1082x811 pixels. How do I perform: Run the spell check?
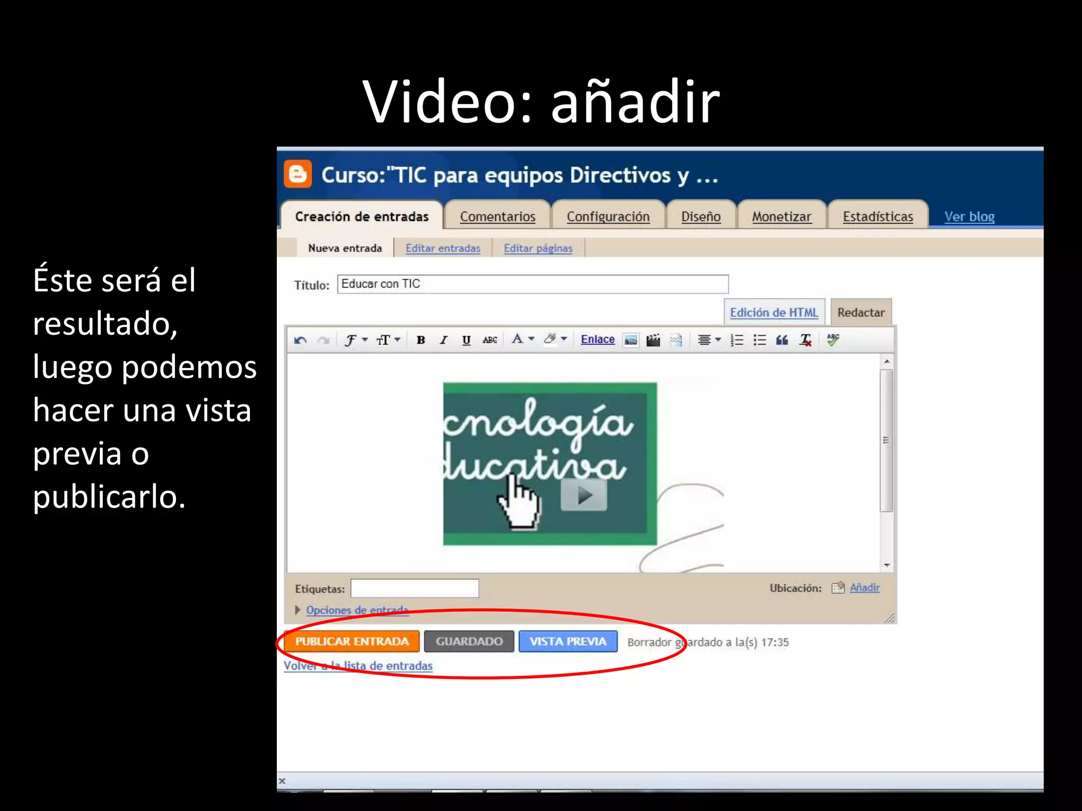click(833, 340)
